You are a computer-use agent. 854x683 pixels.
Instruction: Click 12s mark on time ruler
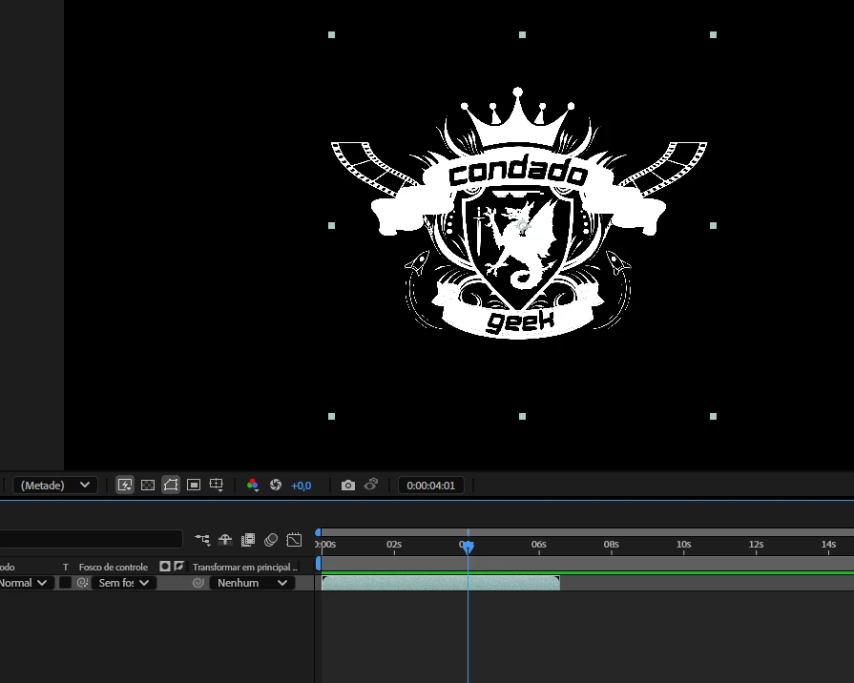click(x=756, y=544)
